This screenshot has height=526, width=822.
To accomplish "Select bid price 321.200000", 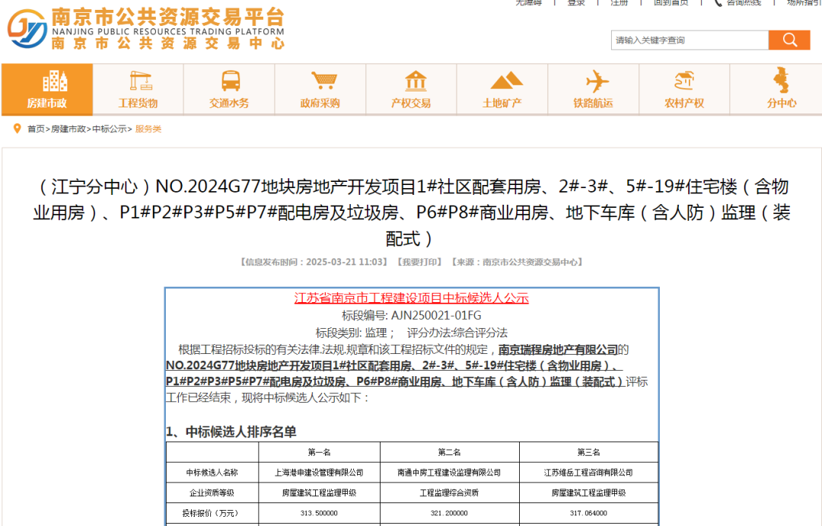I will point(449,513).
